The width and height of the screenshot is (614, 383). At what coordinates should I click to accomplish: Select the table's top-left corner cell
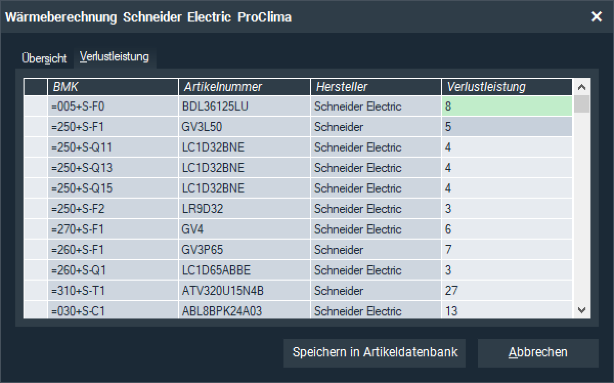[x=36, y=87]
